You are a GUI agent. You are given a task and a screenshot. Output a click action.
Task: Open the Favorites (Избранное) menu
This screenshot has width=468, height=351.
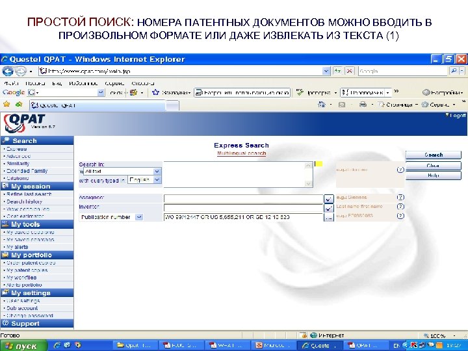83,83
